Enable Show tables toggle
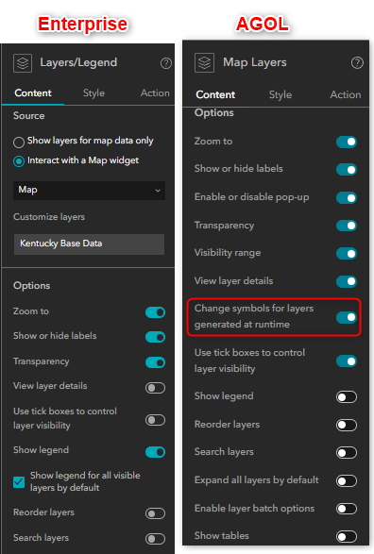374x554 pixels. 347,537
